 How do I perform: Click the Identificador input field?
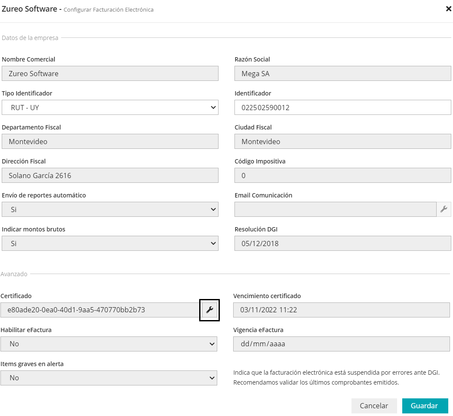[x=343, y=108]
